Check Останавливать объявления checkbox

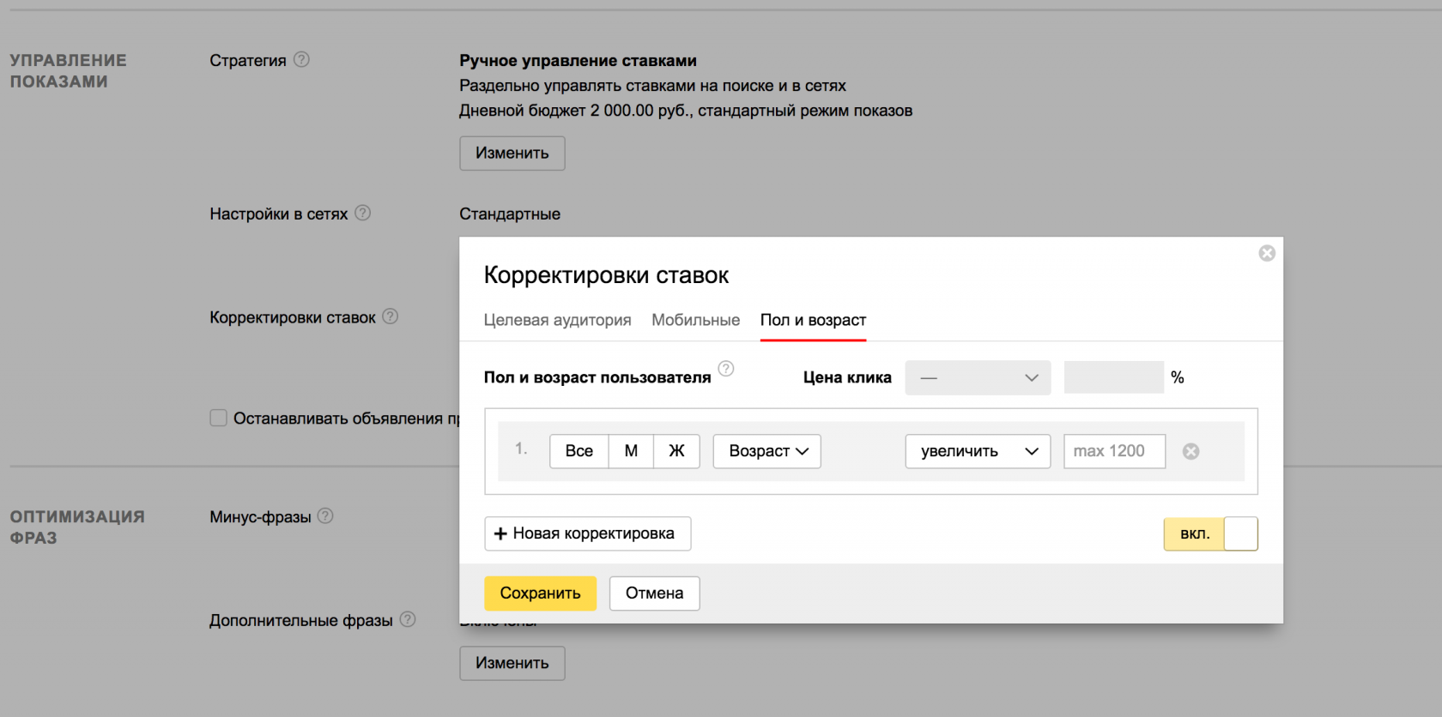point(219,418)
